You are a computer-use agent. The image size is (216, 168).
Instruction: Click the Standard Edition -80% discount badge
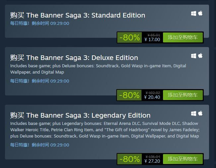[x=130, y=37]
